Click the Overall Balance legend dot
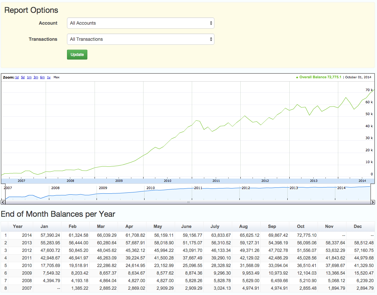 point(297,77)
